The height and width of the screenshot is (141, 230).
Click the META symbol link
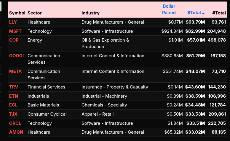(15, 71)
